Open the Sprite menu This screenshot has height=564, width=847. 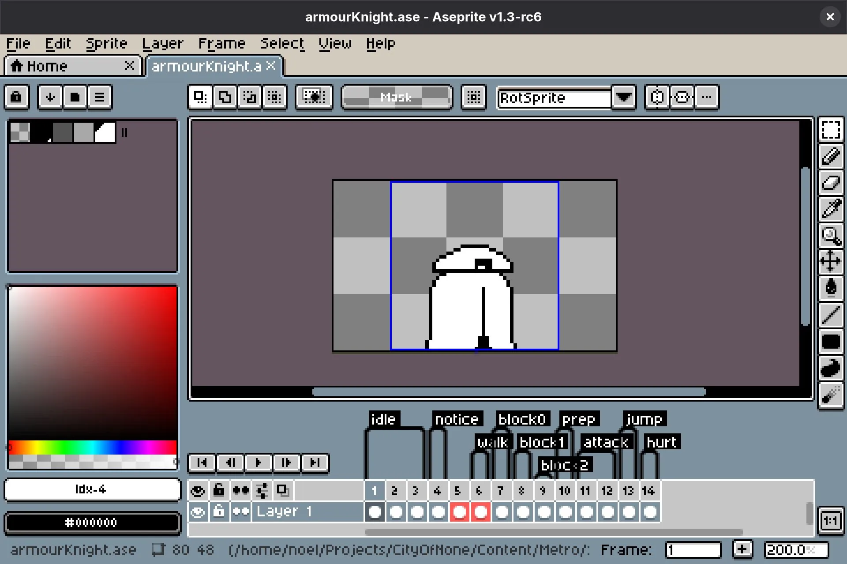click(106, 43)
